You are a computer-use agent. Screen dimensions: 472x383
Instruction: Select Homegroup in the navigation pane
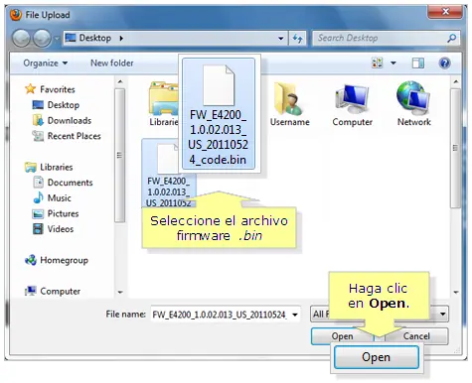tap(64, 260)
